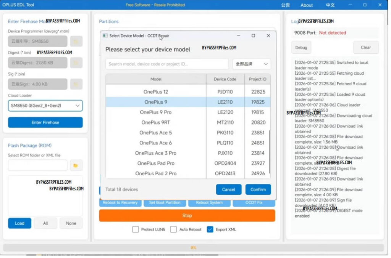Click the Select ROM folder path field

point(38,165)
